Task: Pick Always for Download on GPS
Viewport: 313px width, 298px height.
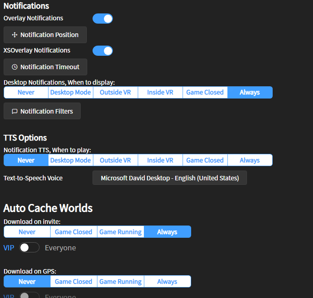Action: pos(167,281)
